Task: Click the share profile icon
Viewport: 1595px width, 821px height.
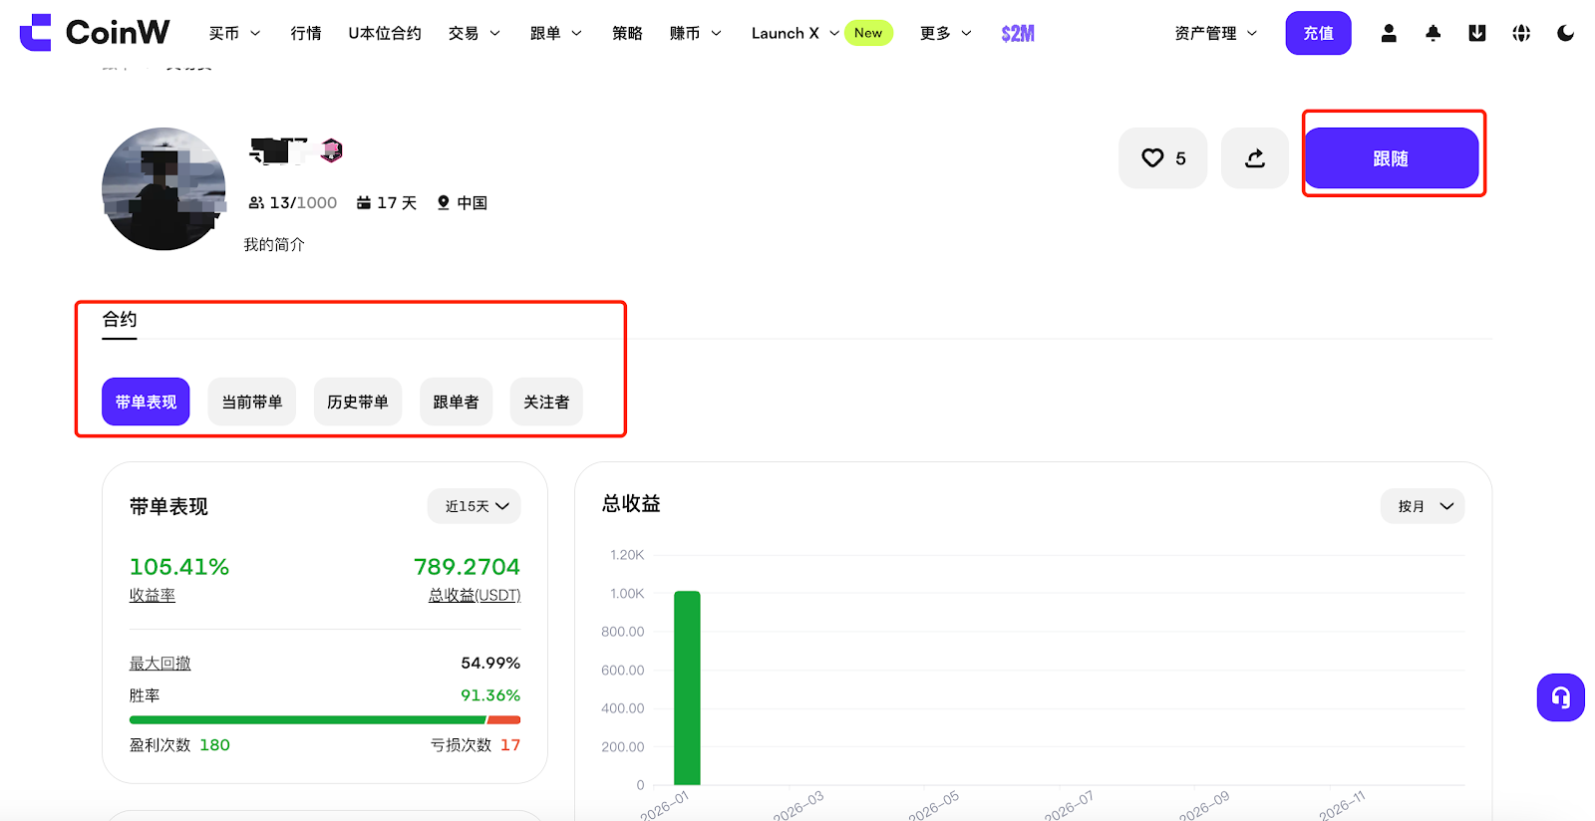Action: click(x=1254, y=157)
